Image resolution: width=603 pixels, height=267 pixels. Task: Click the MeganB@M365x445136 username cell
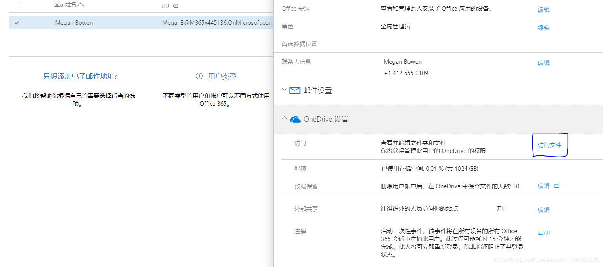coord(218,23)
